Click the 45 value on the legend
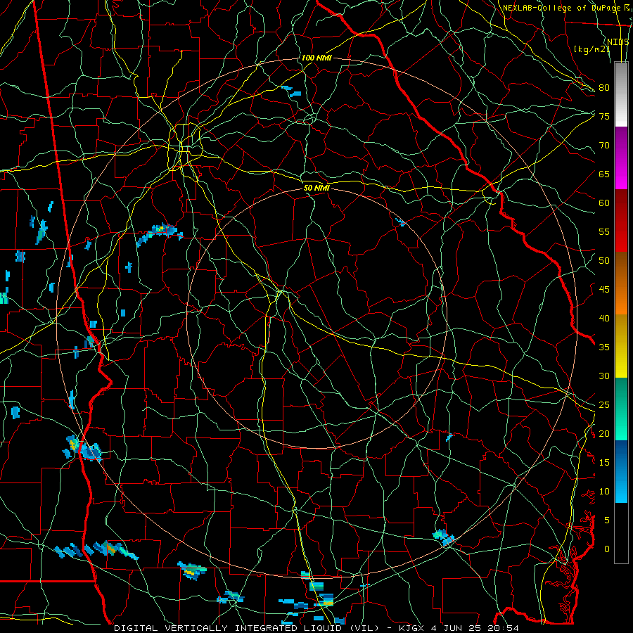This screenshot has width=633, height=633. [x=604, y=290]
